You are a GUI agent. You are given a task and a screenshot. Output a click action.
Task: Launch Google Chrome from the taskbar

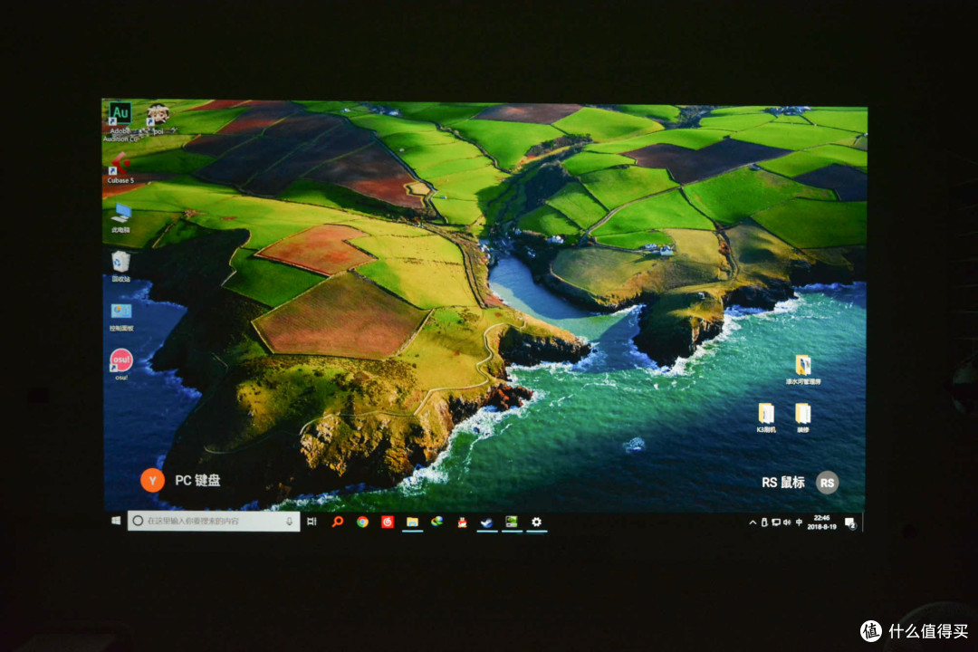click(362, 522)
